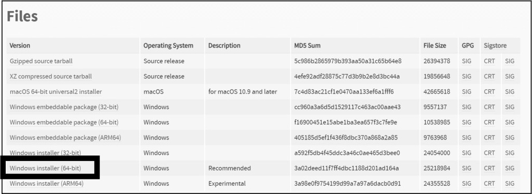Click MD5 sum of Windows installer (64-bit)
The width and height of the screenshot is (532, 194).
346,168
